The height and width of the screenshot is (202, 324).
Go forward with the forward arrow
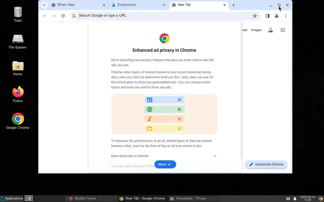point(54,16)
